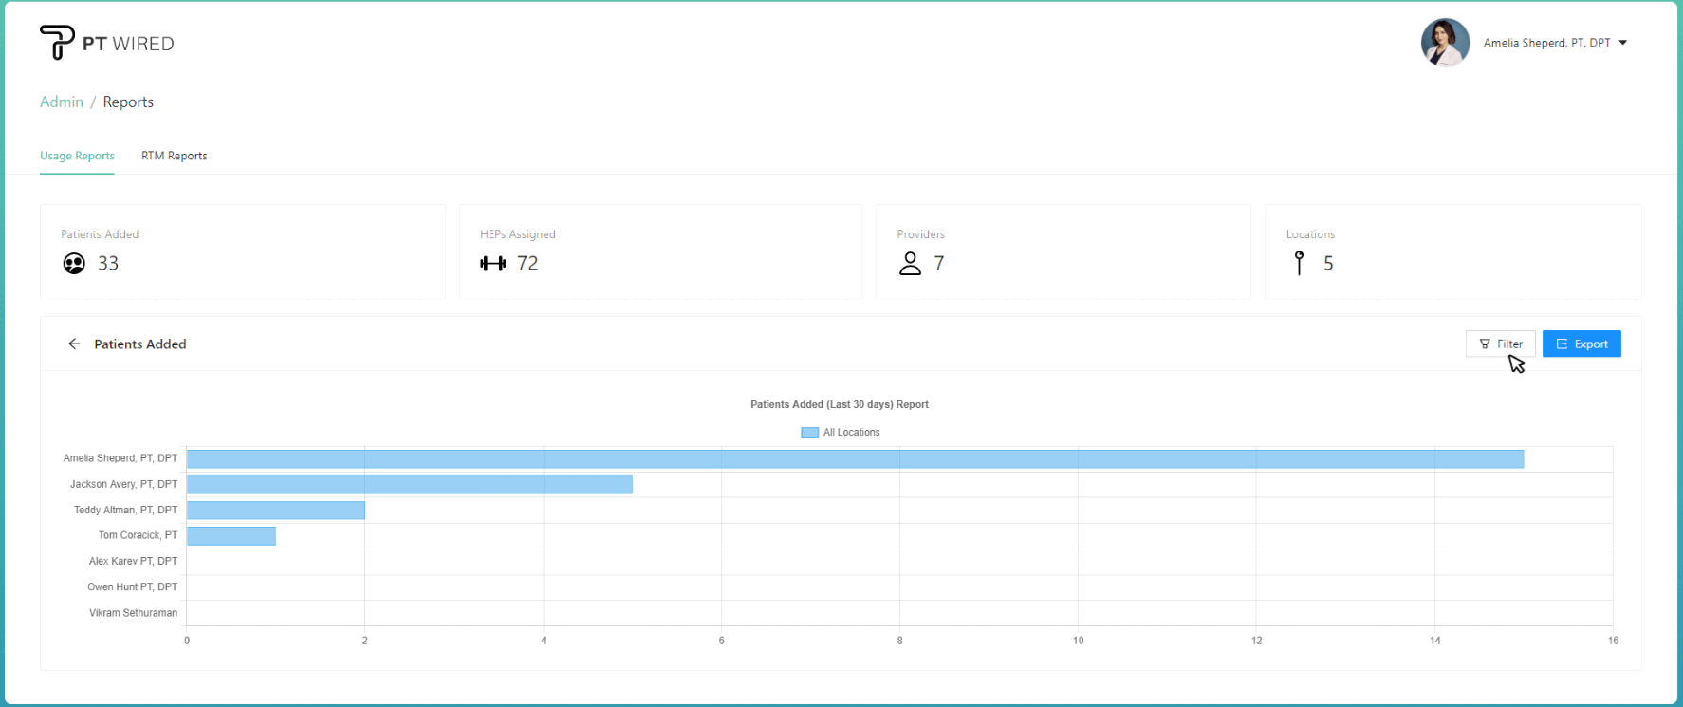The height and width of the screenshot is (707, 1683).
Task: Click the funnel icon in the Filter button
Action: tap(1485, 344)
